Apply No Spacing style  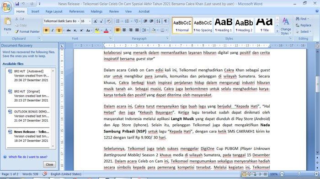[x=203, y=25]
